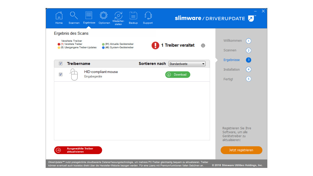Open the Ergebnisse toolbar tab
This screenshot has width=313, height=176.
point(89,18)
